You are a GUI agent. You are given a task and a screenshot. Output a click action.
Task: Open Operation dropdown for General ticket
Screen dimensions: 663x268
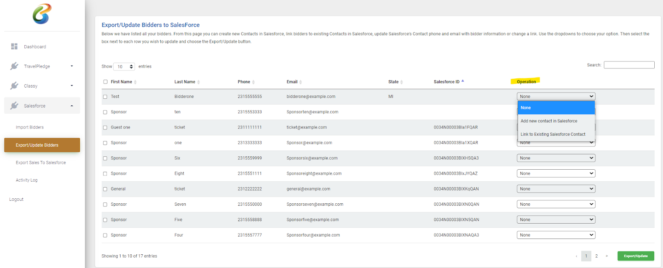(x=556, y=189)
